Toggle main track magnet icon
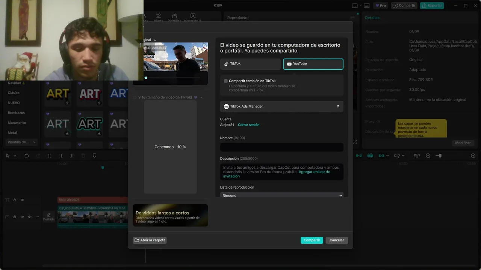Image resolution: width=481 pixels, height=270 pixels. [x=359, y=156]
